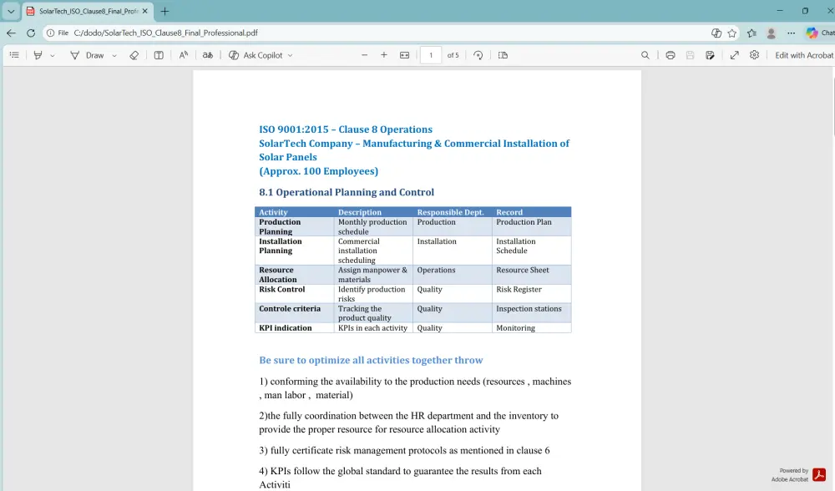
Task: Open a new browser tab
Action: pos(164,11)
